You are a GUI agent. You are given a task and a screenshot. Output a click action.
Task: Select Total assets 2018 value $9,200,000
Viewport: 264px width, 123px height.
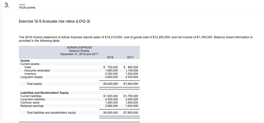pyautogui.click(x=110, y=84)
